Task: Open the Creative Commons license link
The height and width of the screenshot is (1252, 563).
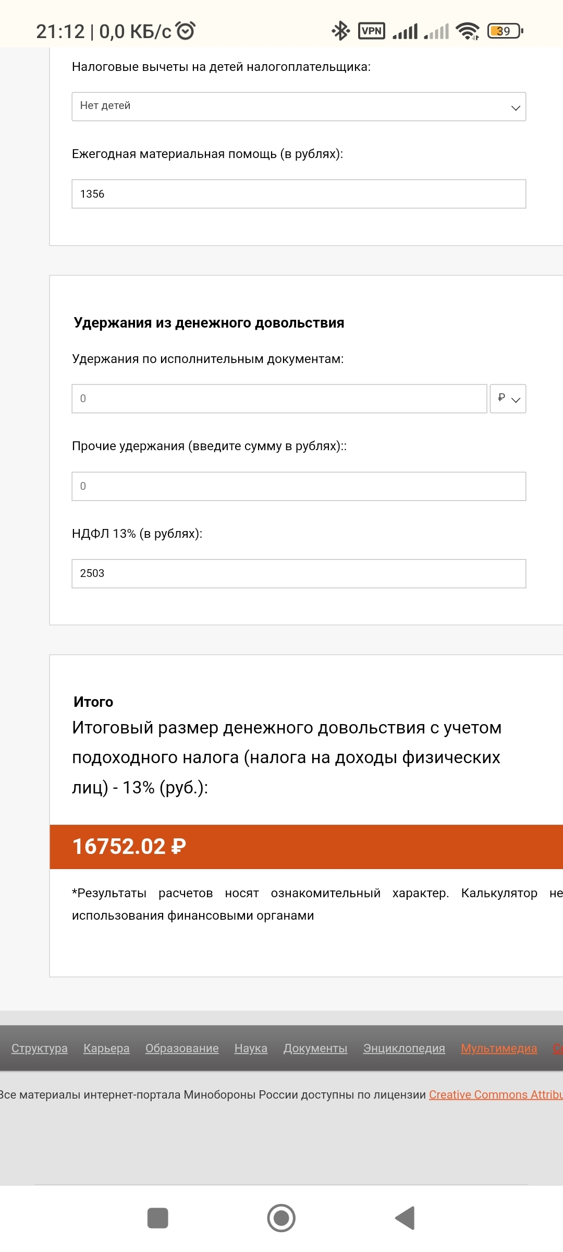Action: click(x=495, y=1094)
